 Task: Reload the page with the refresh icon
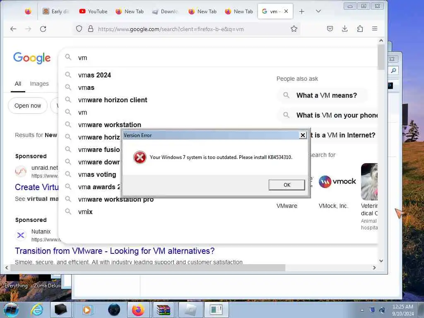(43, 29)
